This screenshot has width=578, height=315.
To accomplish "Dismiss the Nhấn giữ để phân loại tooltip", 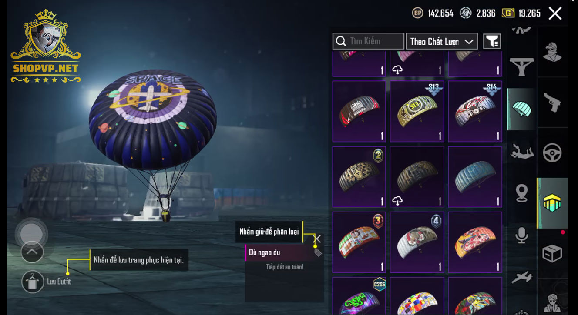I will (x=318, y=239).
